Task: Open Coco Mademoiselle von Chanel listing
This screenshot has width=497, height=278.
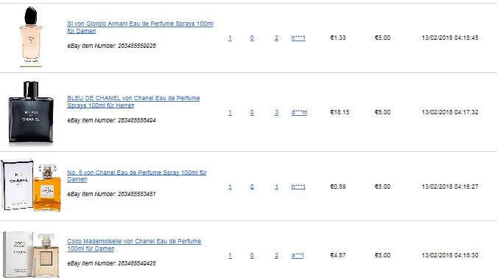Action: (134, 245)
